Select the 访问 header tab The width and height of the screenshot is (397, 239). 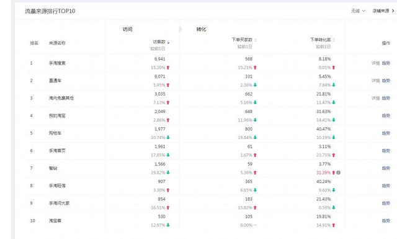(128, 29)
